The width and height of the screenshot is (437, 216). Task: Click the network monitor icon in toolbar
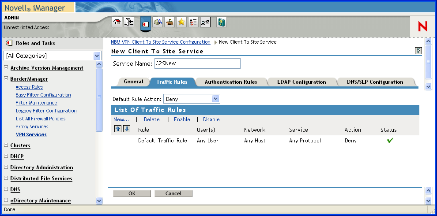tap(205, 22)
